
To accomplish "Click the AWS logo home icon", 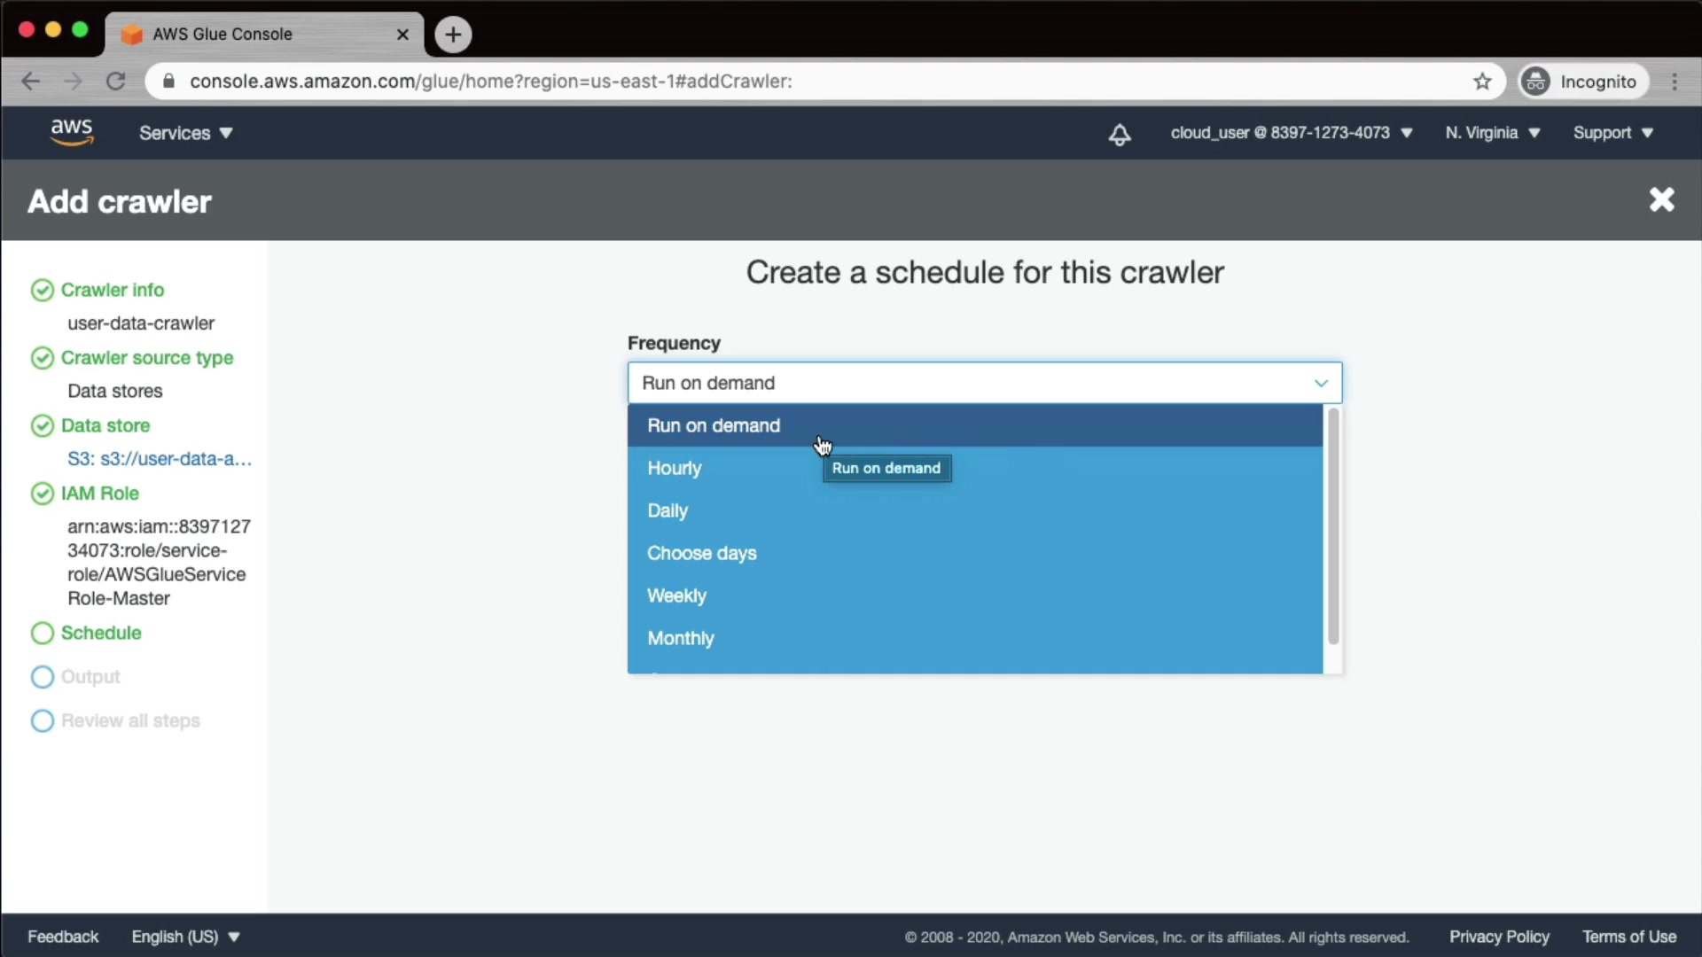I will click(x=72, y=132).
